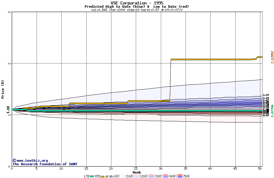Click the 'HTD' legend text
This screenshot has height=178, width=274.
(97, 176)
